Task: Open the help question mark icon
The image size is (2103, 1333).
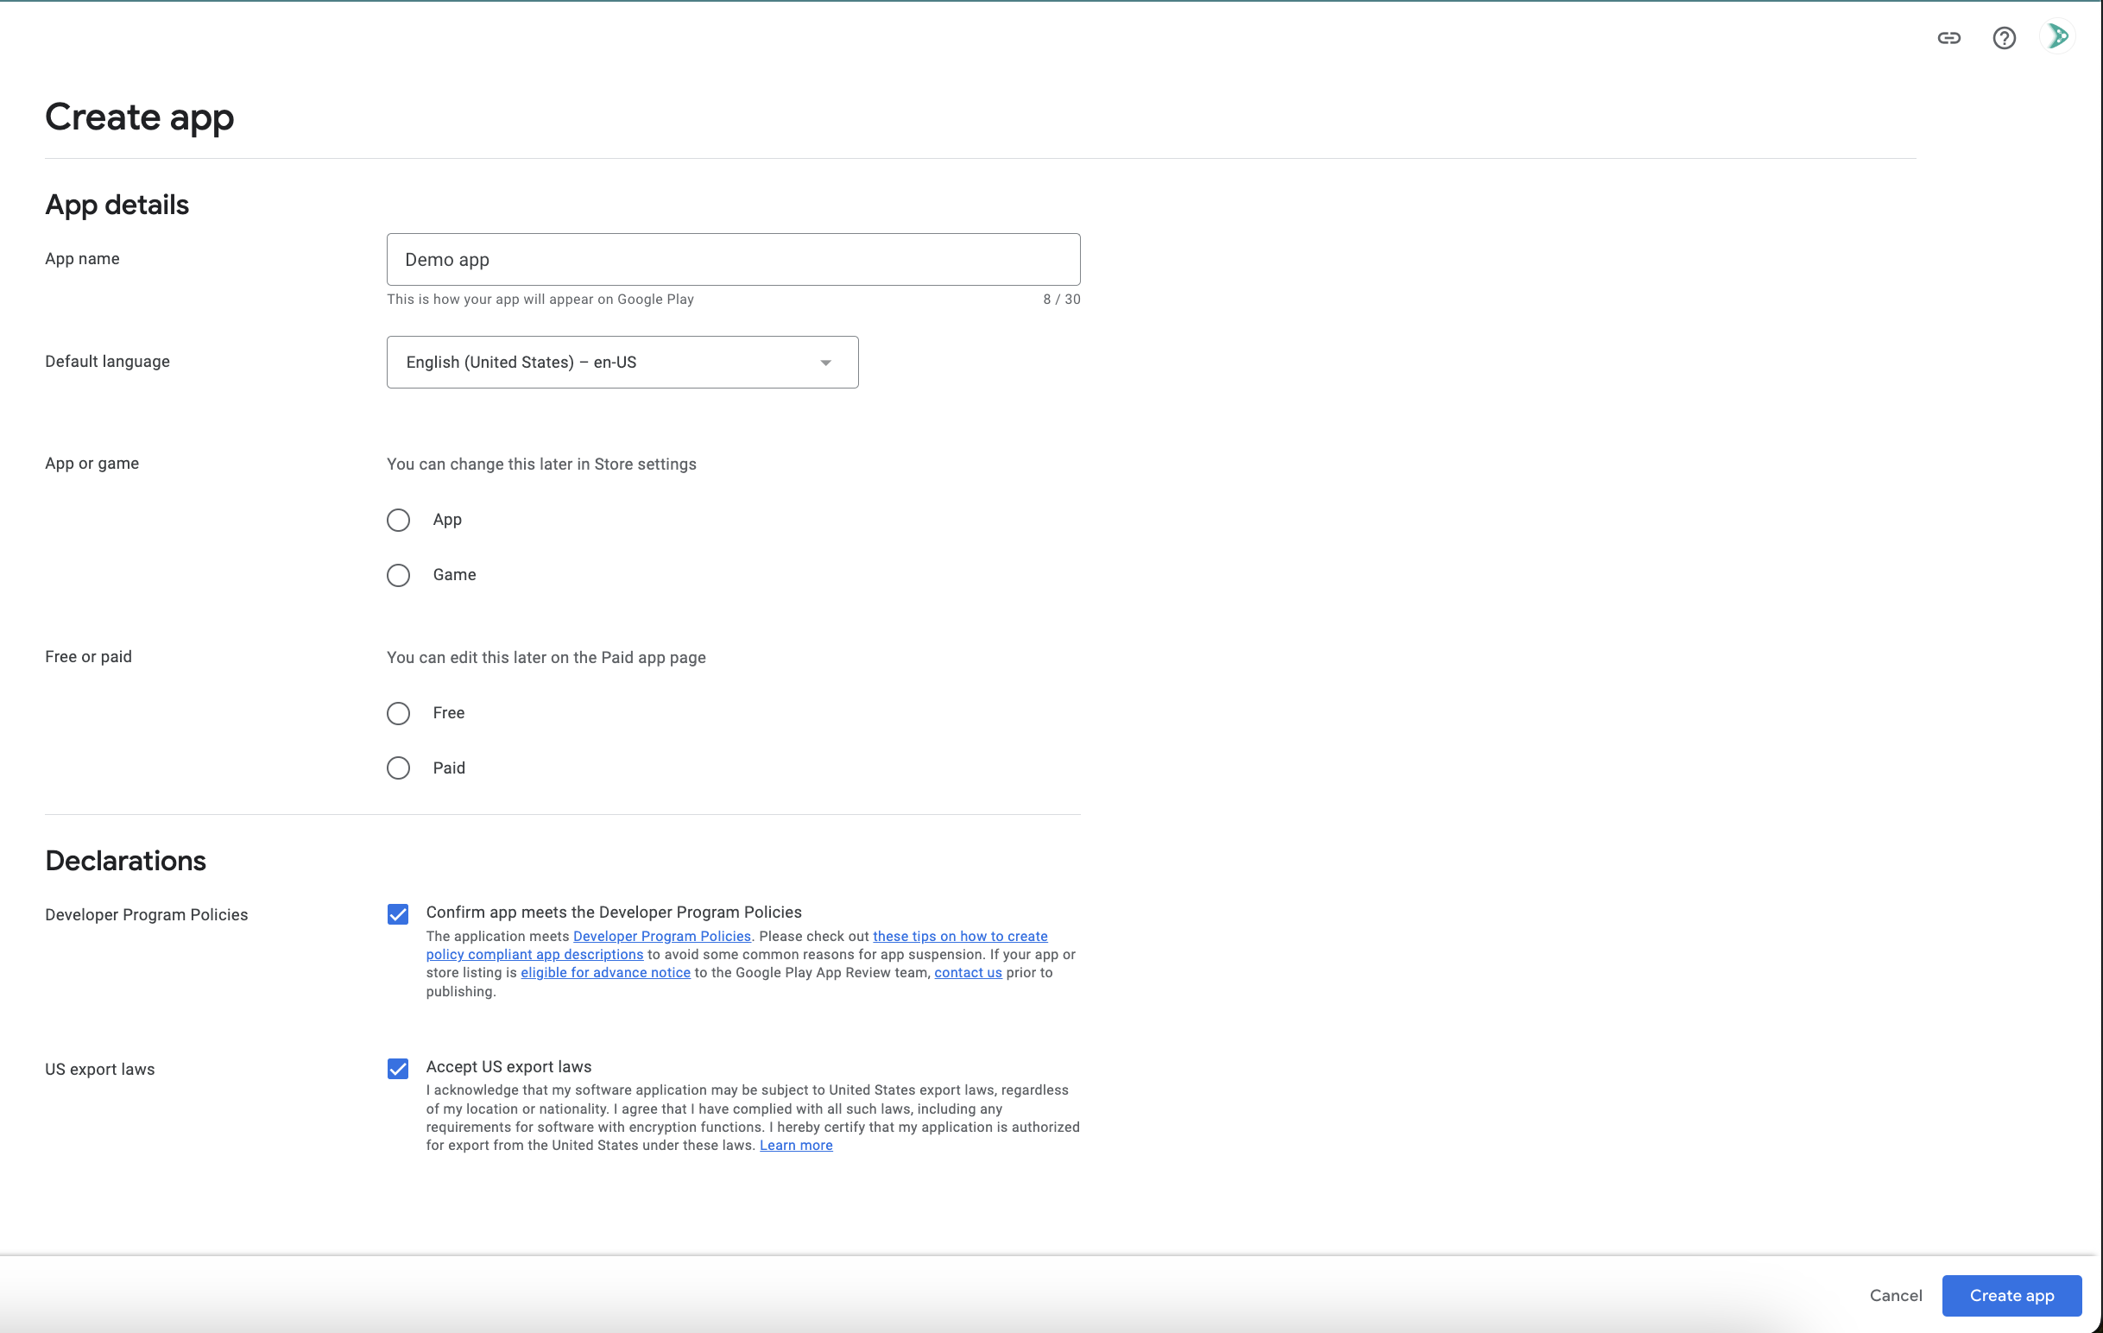Action: pyautogui.click(x=2004, y=38)
